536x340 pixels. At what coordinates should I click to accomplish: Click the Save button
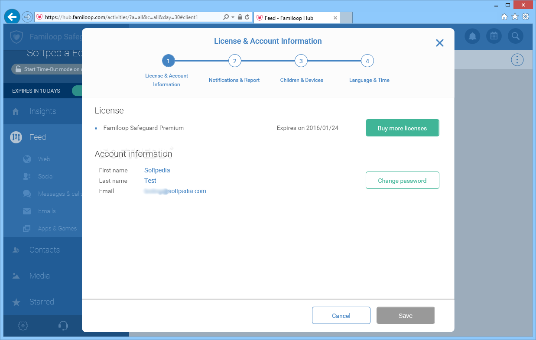[406, 316]
